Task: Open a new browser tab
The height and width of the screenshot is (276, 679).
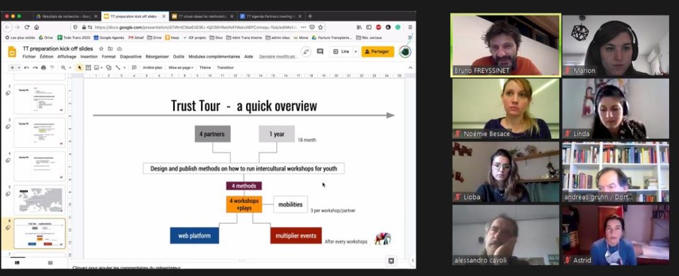Action: pyautogui.click(x=310, y=16)
